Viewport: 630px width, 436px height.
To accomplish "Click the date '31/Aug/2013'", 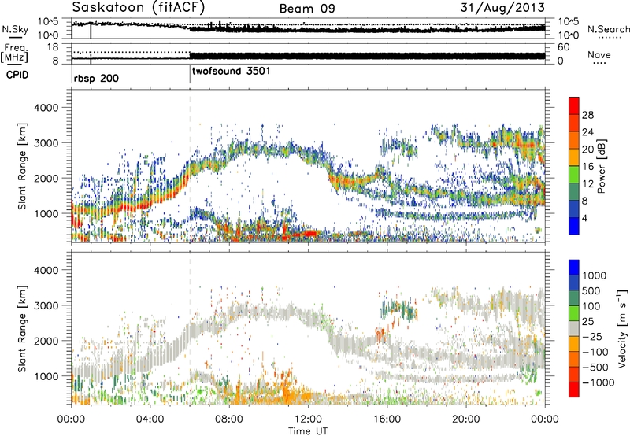I will point(502,8).
